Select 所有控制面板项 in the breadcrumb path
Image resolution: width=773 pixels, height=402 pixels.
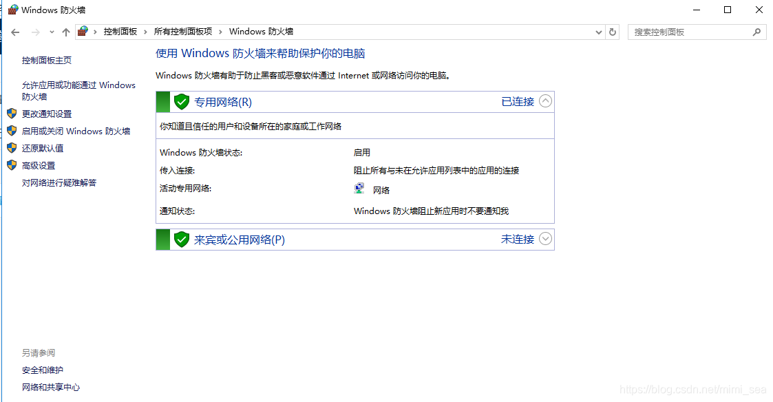(x=183, y=32)
